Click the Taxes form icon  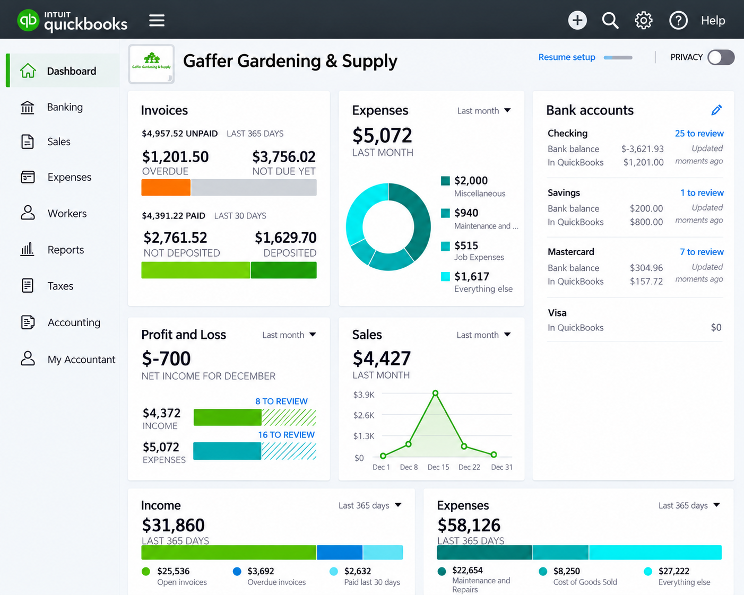click(28, 285)
